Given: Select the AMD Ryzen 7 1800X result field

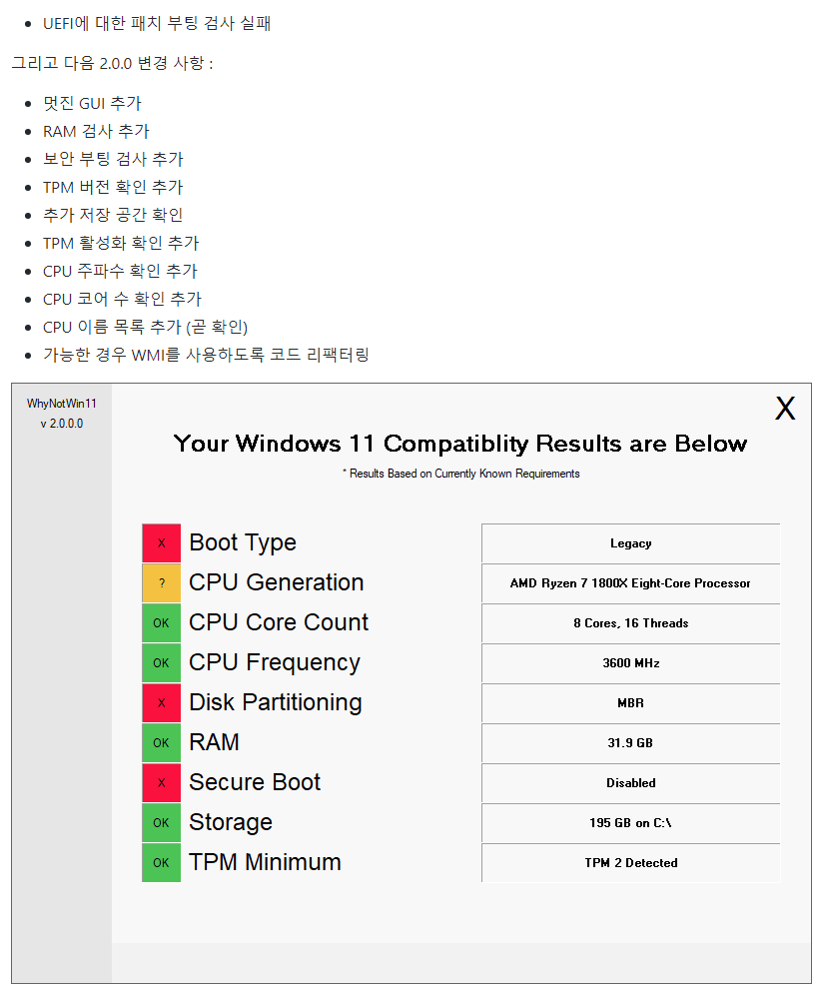Looking at the screenshot, I should (631, 583).
